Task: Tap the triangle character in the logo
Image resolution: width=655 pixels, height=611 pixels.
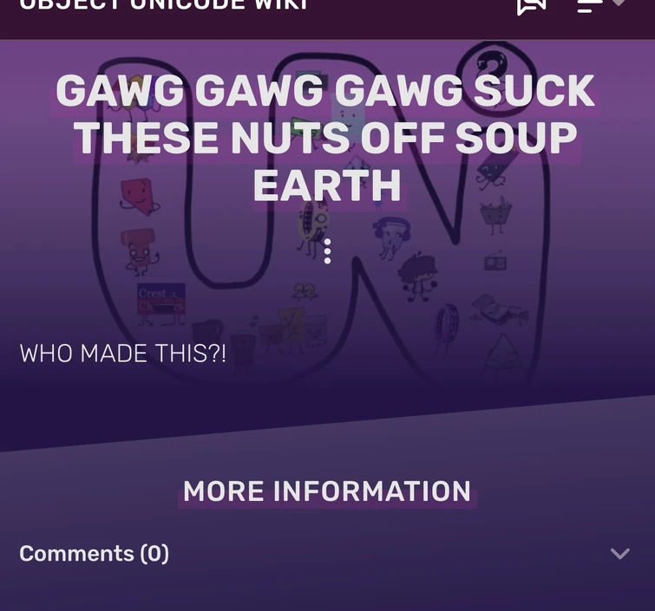Action: (x=504, y=354)
